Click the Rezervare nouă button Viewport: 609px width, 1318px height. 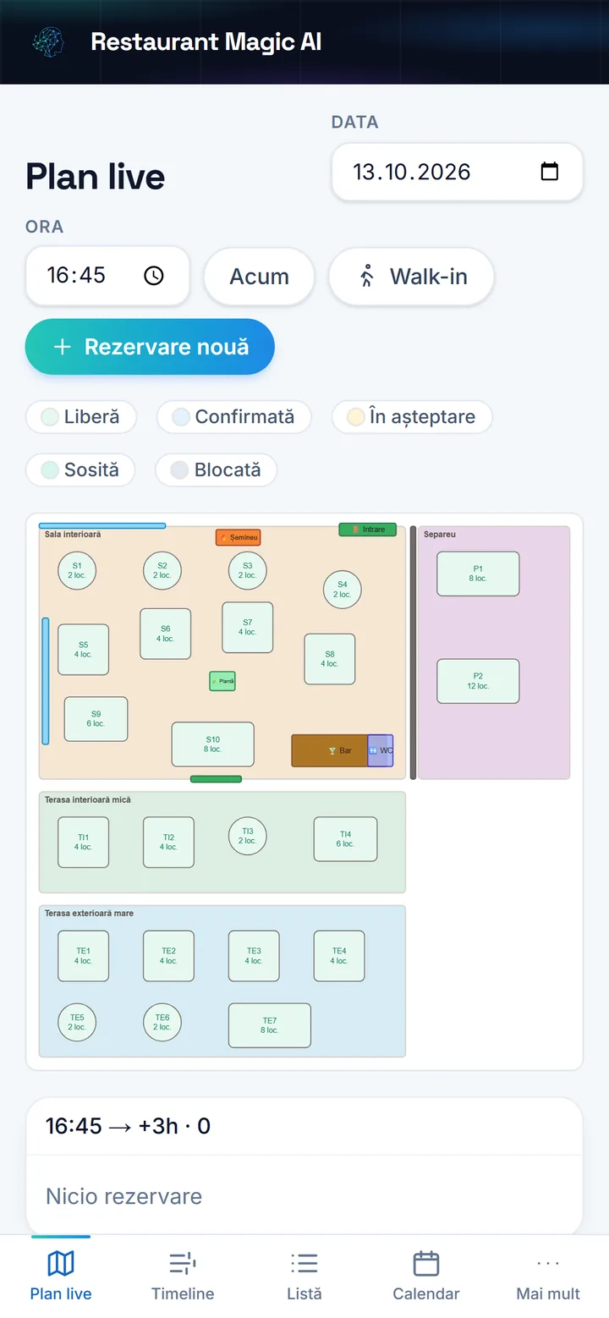[x=150, y=347]
